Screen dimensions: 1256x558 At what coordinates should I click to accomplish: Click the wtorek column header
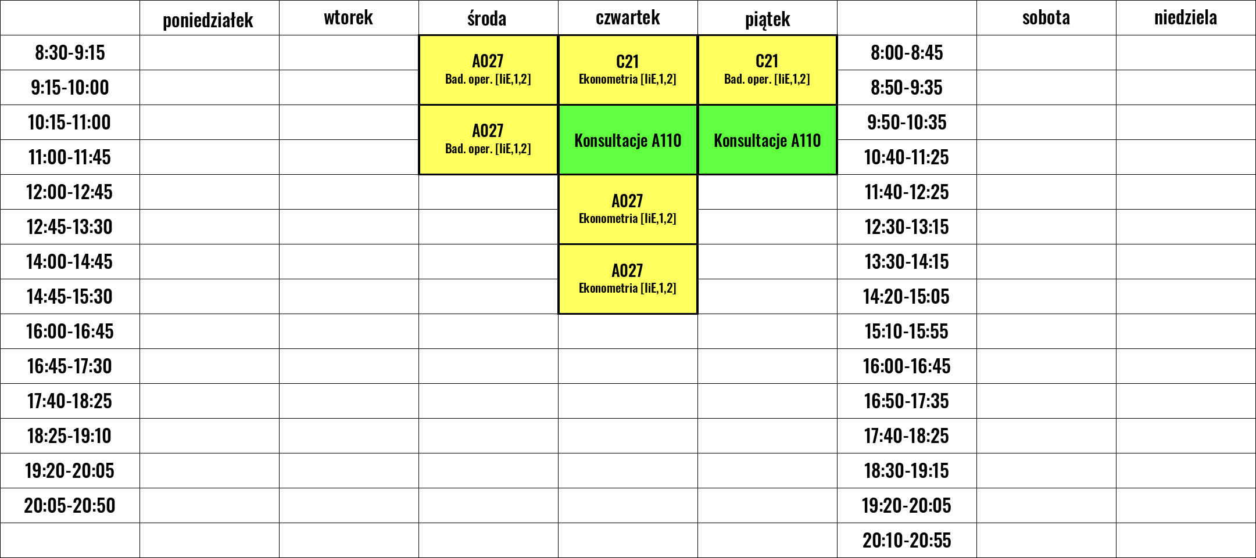tap(349, 18)
